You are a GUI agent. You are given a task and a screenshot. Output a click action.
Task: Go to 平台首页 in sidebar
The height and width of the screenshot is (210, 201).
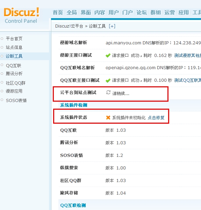[14, 39]
